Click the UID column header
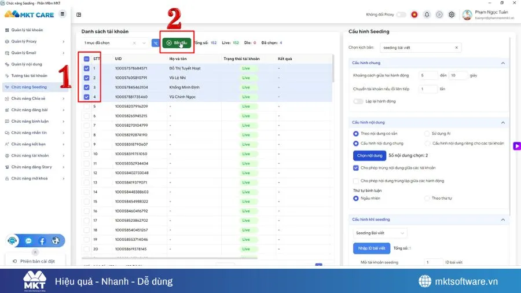The width and height of the screenshot is (521, 293). tap(118, 59)
